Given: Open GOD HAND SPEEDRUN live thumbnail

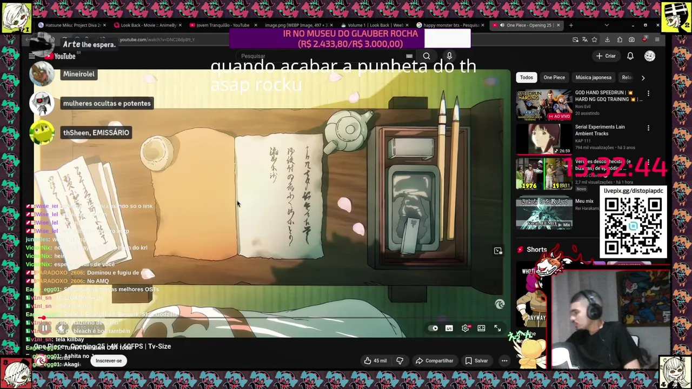Looking at the screenshot, I should coord(544,105).
